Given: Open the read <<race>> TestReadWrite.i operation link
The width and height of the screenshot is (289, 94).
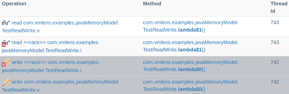Looking at the screenshot, I should (51, 46).
